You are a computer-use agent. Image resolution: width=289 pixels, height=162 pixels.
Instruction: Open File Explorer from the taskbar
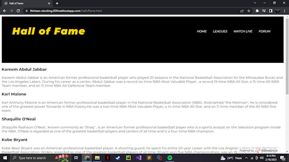(97, 158)
